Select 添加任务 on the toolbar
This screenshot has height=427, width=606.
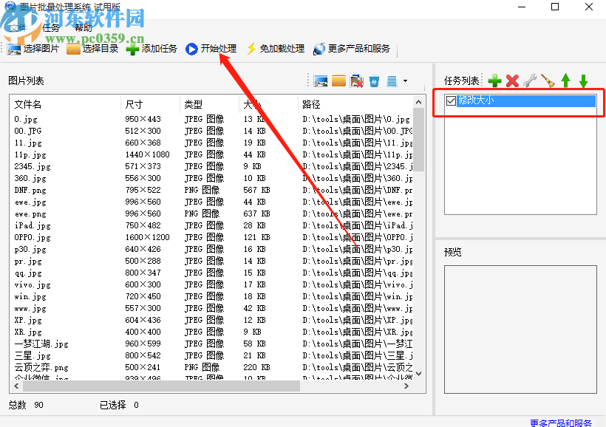click(149, 49)
